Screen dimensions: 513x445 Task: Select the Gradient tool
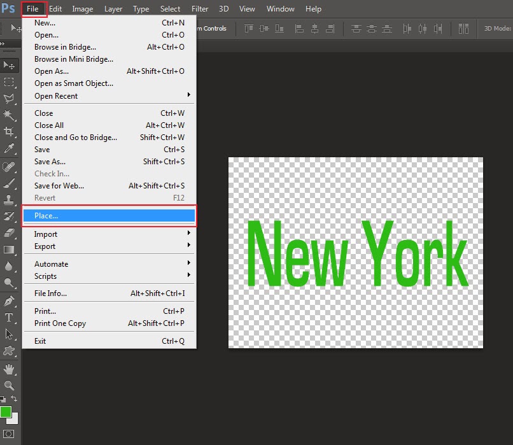(9, 249)
